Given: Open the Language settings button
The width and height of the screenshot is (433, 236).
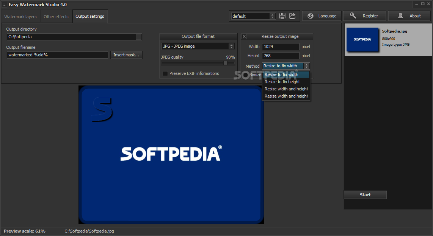Looking at the screenshot, I should tap(322, 16).
